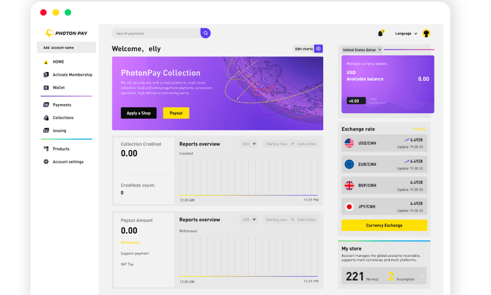Click the Account settings gear icon
491x295 pixels.
[46, 162]
